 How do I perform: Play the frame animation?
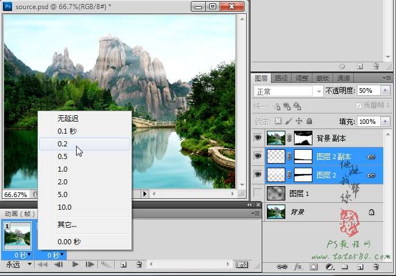tap(75, 264)
